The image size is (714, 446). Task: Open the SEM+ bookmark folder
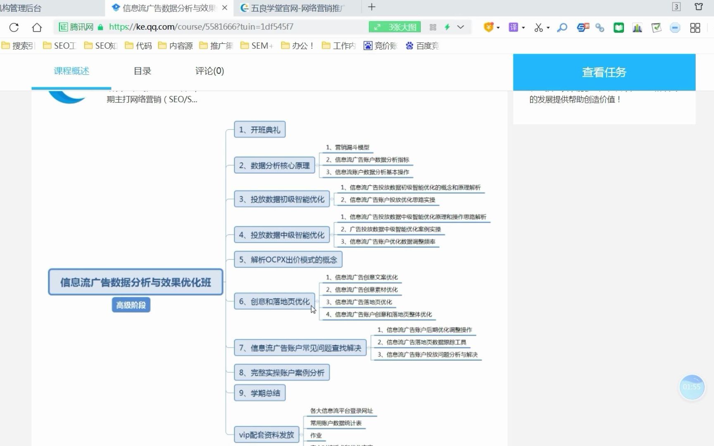click(257, 45)
